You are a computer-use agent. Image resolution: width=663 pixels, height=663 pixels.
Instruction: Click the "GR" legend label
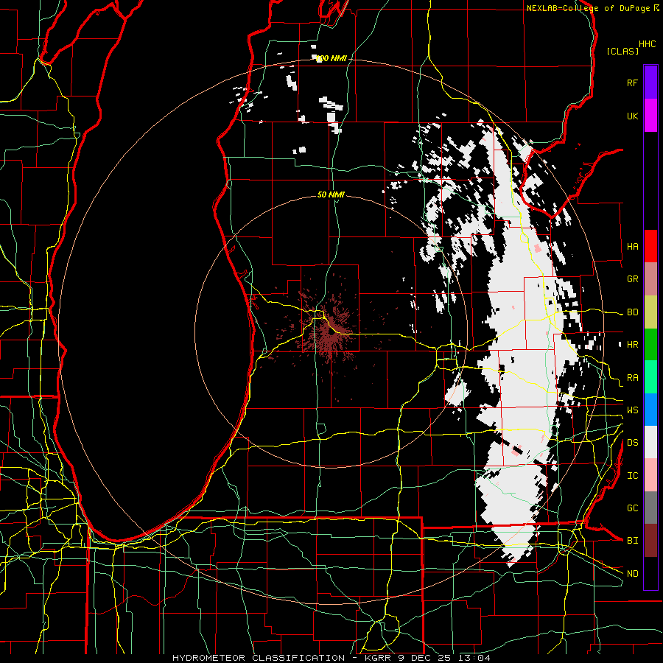(x=632, y=279)
